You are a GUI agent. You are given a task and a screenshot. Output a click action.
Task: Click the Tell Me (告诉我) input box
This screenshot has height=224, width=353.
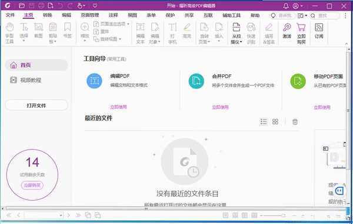[283, 15]
